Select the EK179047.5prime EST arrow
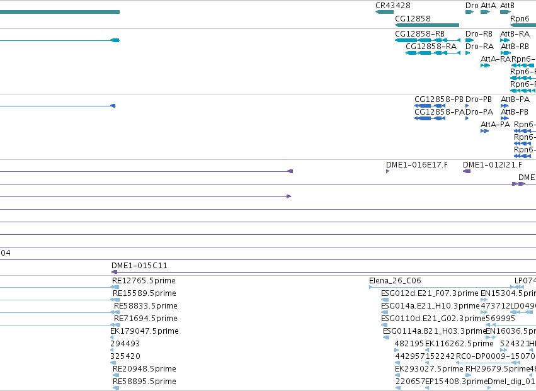536x391 pixels. tap(111, 337)
